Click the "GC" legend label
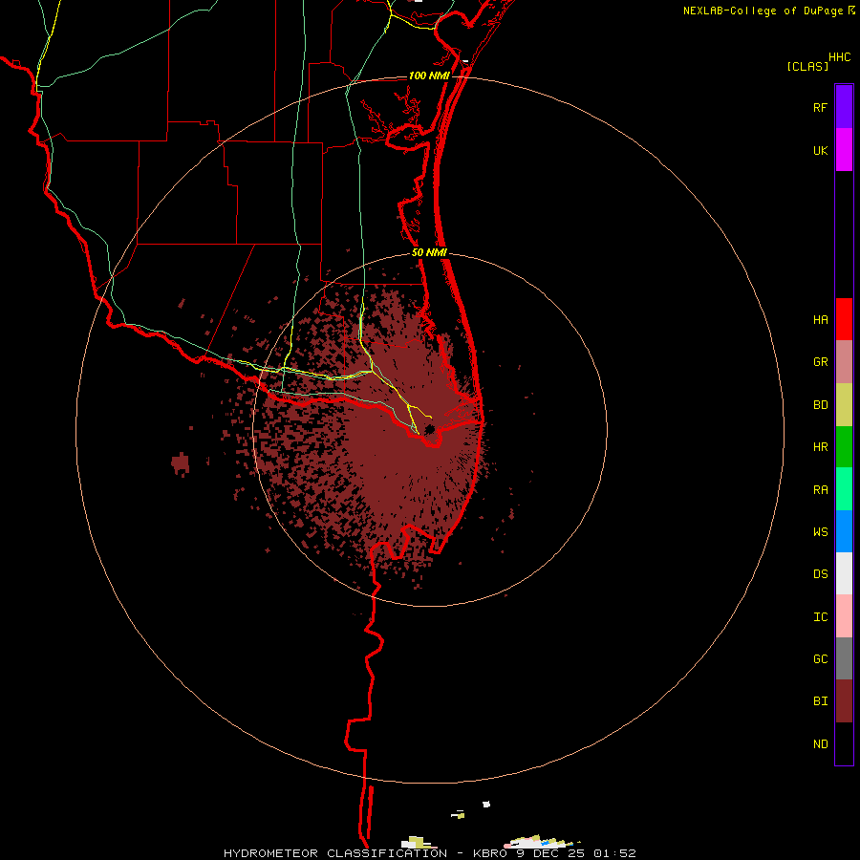Viewport: 860px width, 860px height. tap(820, 659)
